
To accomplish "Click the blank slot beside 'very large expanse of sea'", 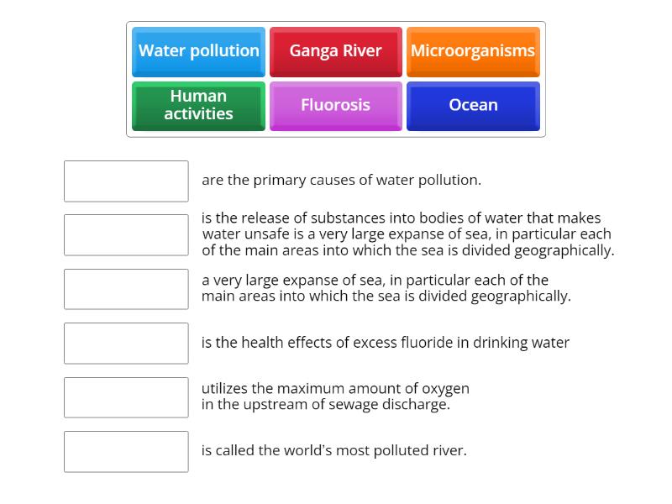I will point(126,288).
